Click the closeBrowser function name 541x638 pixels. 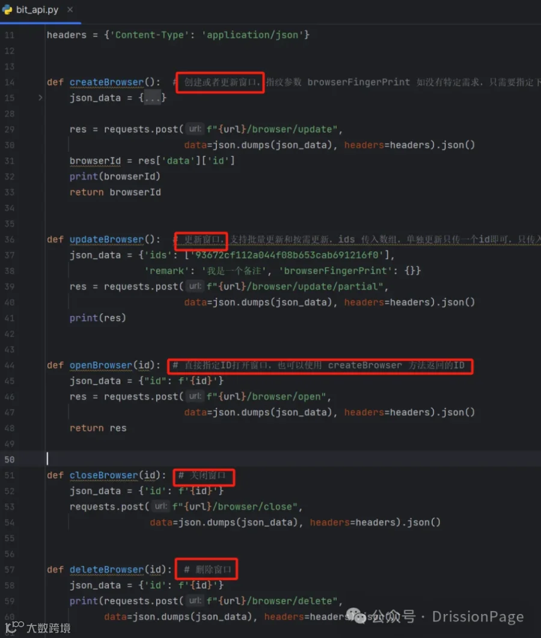click(x=104, y=475)
